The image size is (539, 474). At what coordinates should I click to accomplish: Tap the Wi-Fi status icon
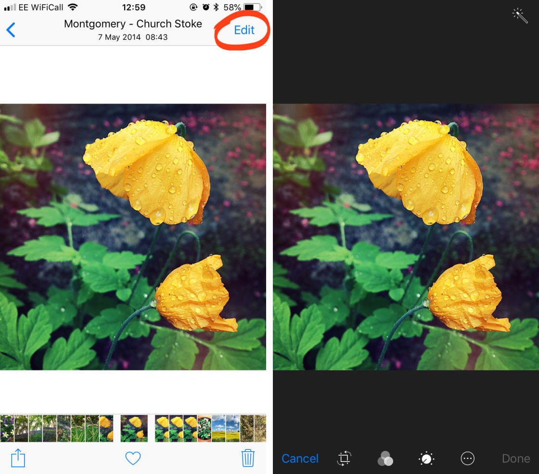click(x=73, y=7)
